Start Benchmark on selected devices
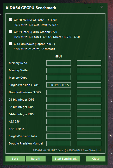 (x=66, y=159)
